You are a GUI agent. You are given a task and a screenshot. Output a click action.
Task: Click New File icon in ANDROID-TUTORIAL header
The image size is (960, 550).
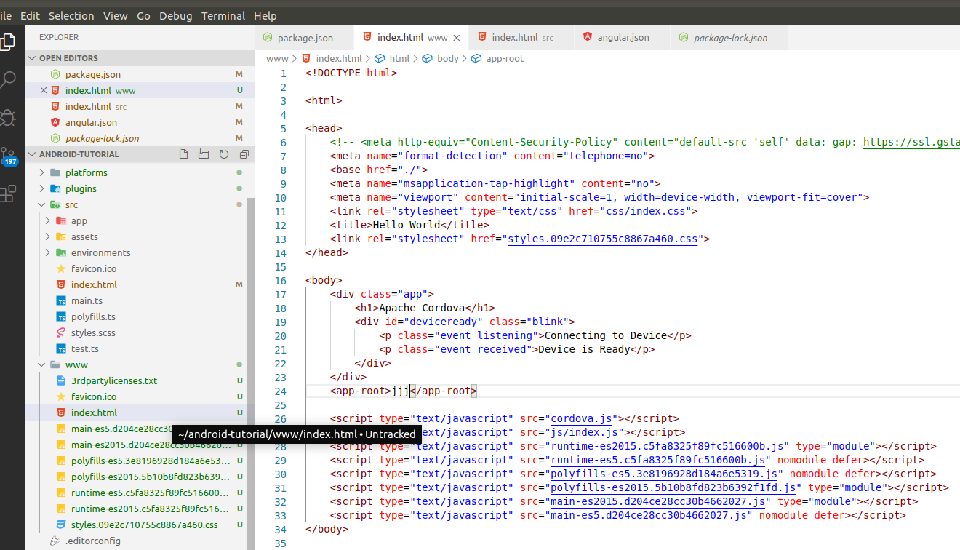[183, 154]
